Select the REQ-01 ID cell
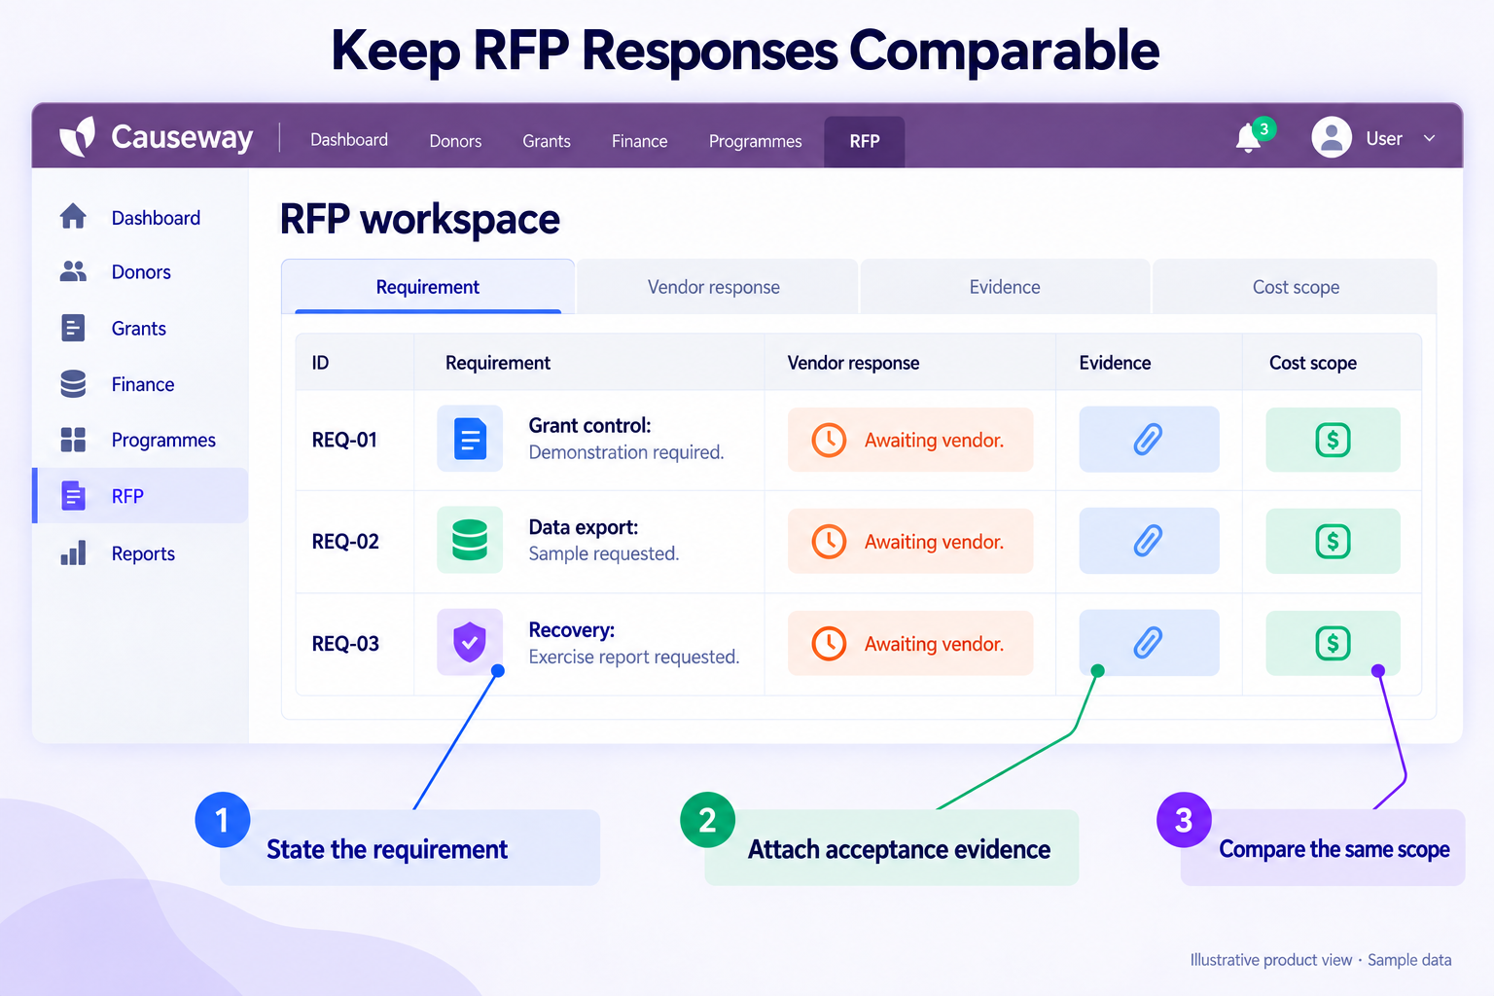The image size is (1494, 996). pos(344,440)
